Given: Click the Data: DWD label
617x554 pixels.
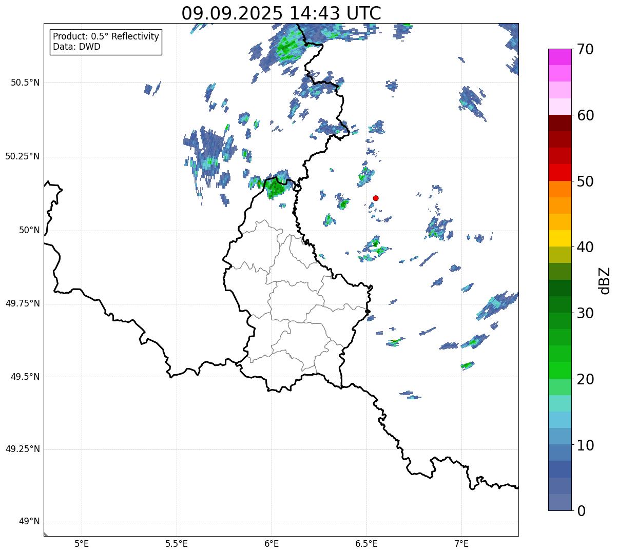Looking at the screenshot, I should click(x=76, y=47).
